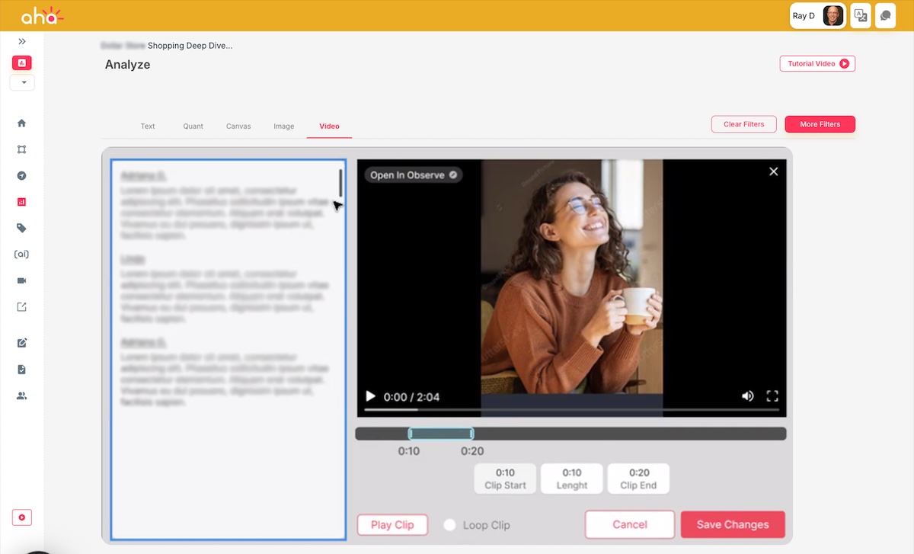Image resolution: width=914 pixels, height=554 pixels.
Task: Go to Home in the sidebar
Action: pos(21,123)
